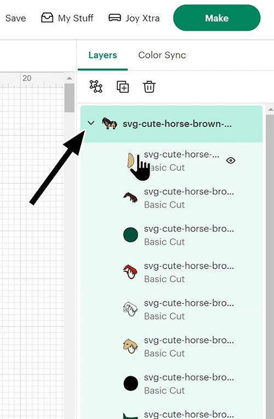Click the layer name beside black circle

pyautogui.click(x=189, y=377)
